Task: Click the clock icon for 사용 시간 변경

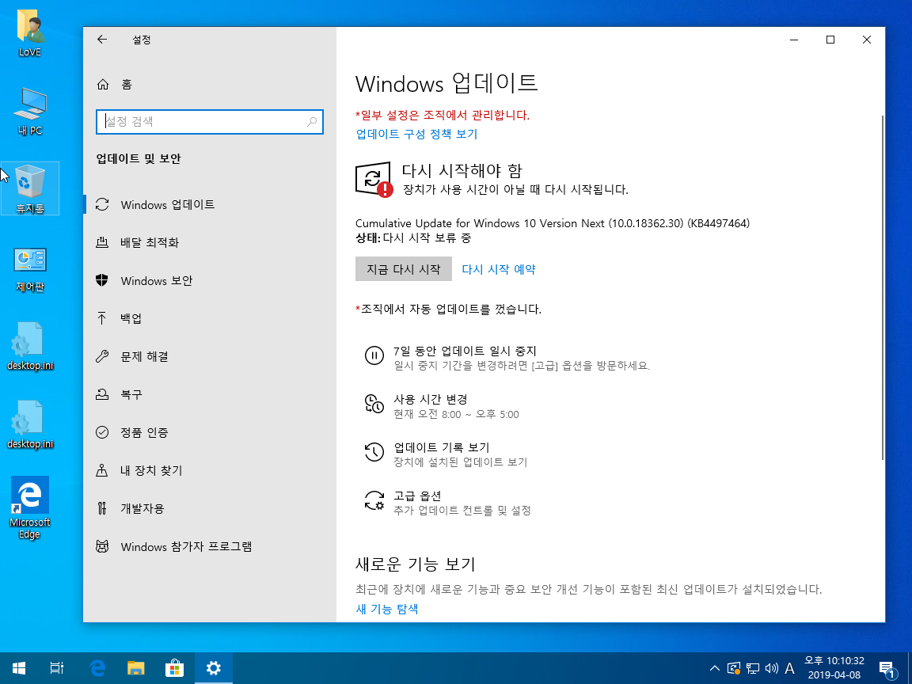Action: 374,403
